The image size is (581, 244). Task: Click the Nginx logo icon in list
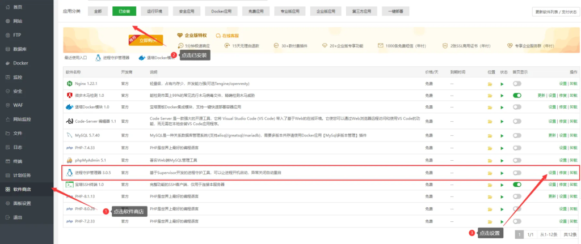(x=69, y=84)
